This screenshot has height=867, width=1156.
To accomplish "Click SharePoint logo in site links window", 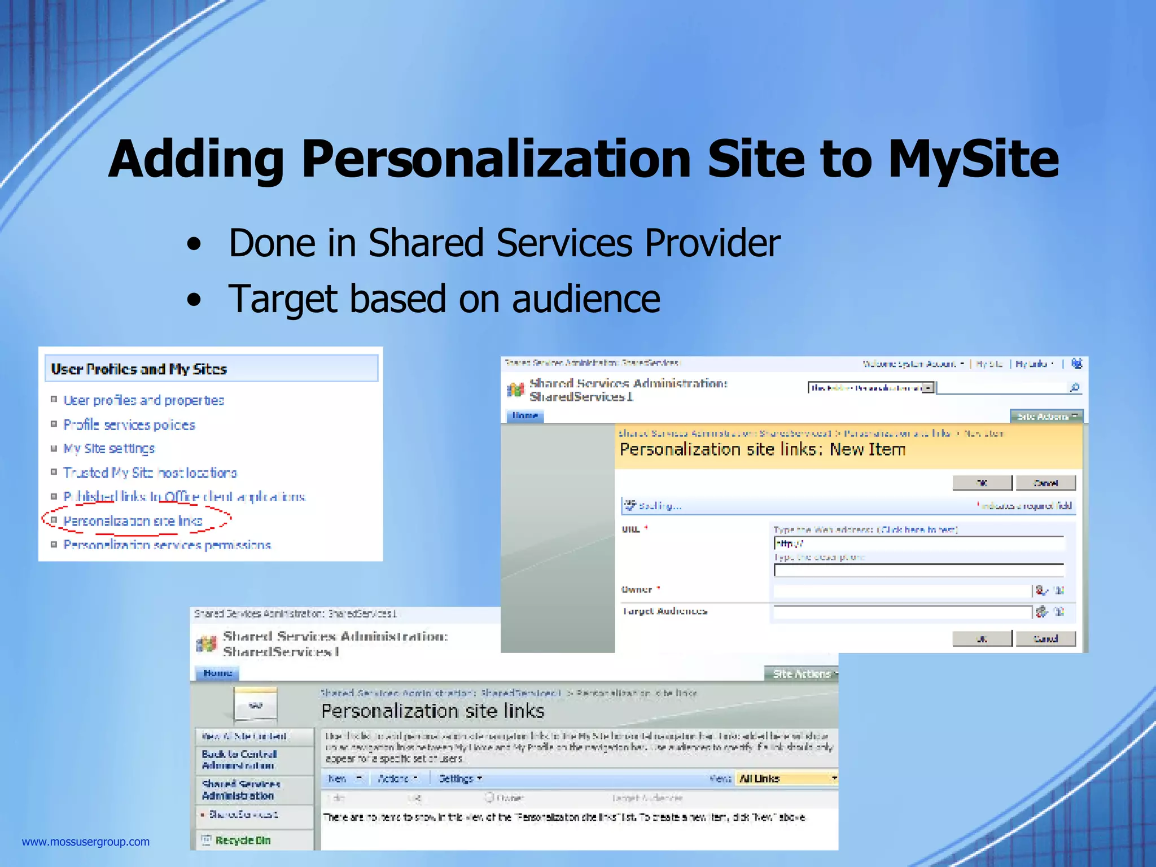I will (x=206, y=643).
